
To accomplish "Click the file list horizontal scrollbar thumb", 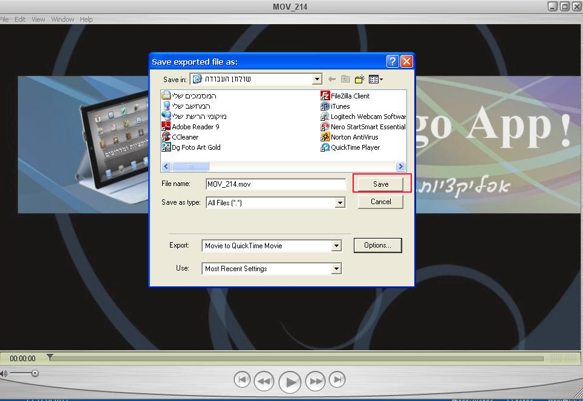I will [x=191, y=166].
